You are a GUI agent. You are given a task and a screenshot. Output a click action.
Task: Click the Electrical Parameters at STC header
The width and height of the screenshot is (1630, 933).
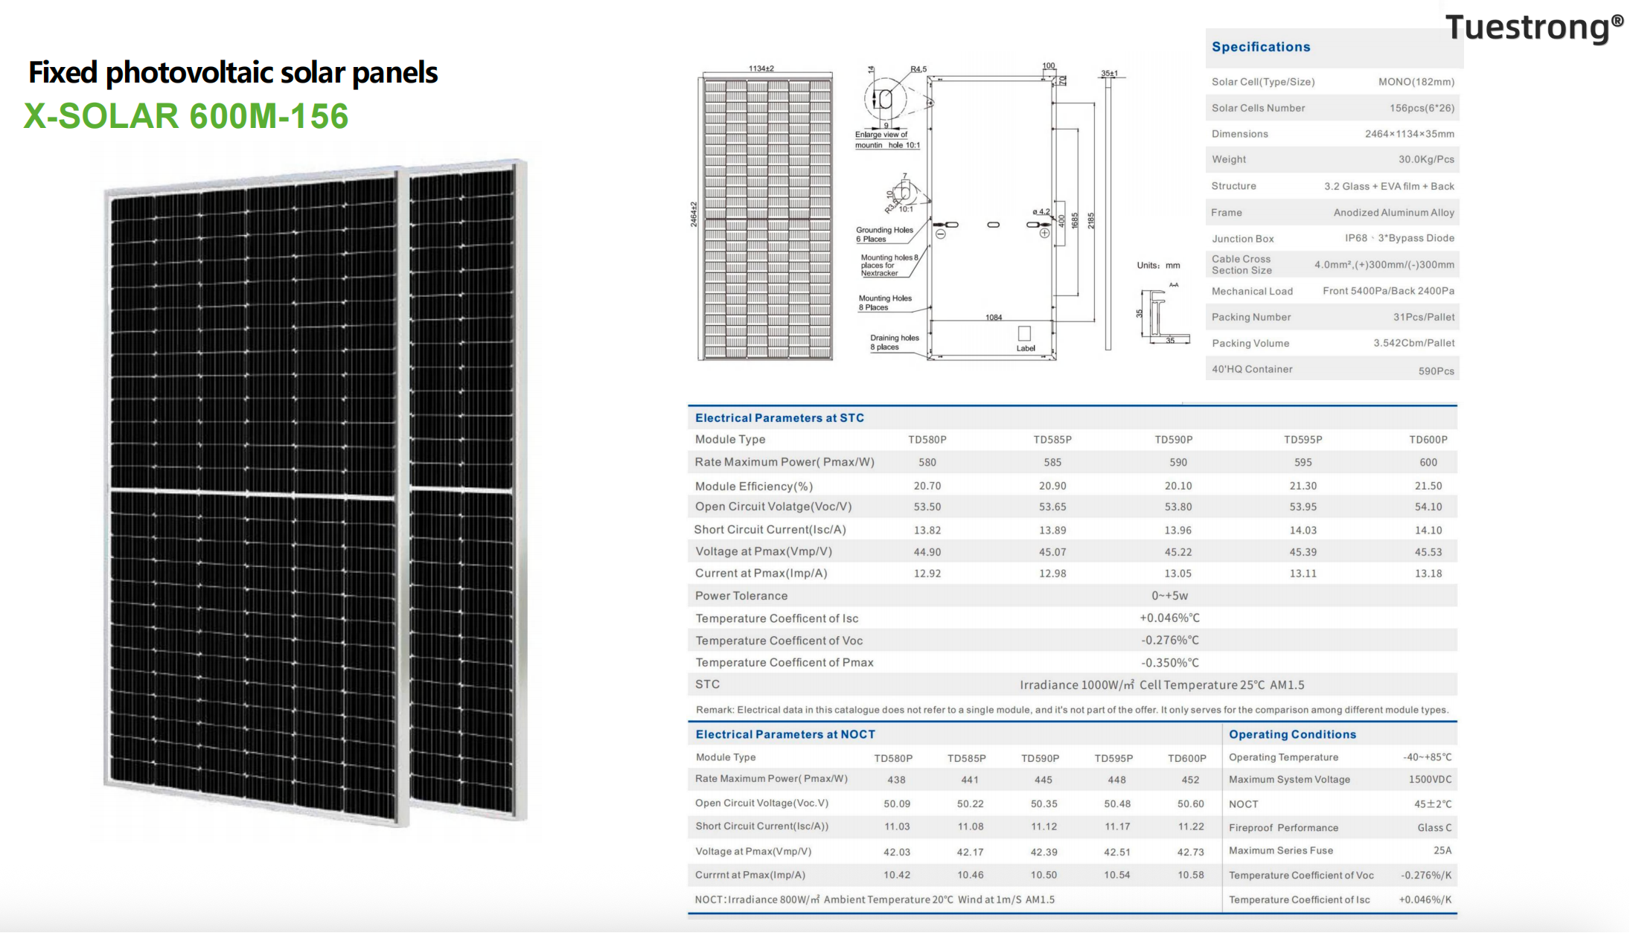779,418
